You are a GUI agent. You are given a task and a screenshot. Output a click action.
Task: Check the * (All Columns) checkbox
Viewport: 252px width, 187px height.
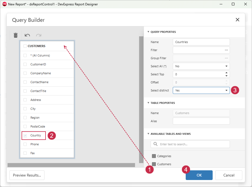pyautogui.click(x=25, y=55)
